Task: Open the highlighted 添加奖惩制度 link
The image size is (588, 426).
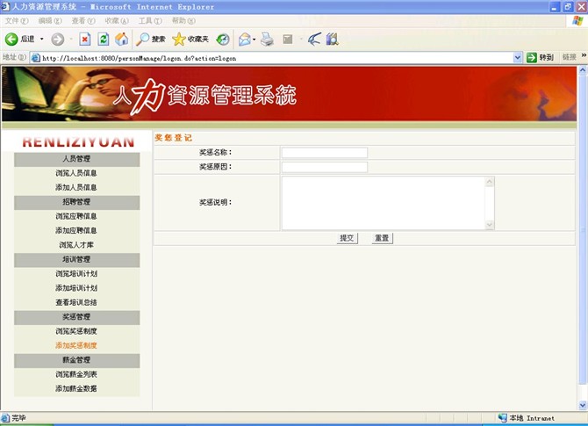Action: [x=76, y=345]
